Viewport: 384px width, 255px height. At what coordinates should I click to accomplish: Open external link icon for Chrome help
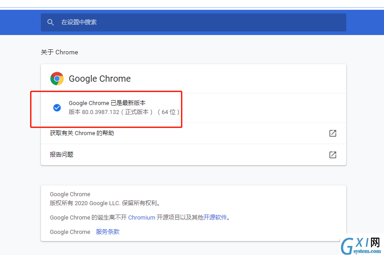(332, 133)
